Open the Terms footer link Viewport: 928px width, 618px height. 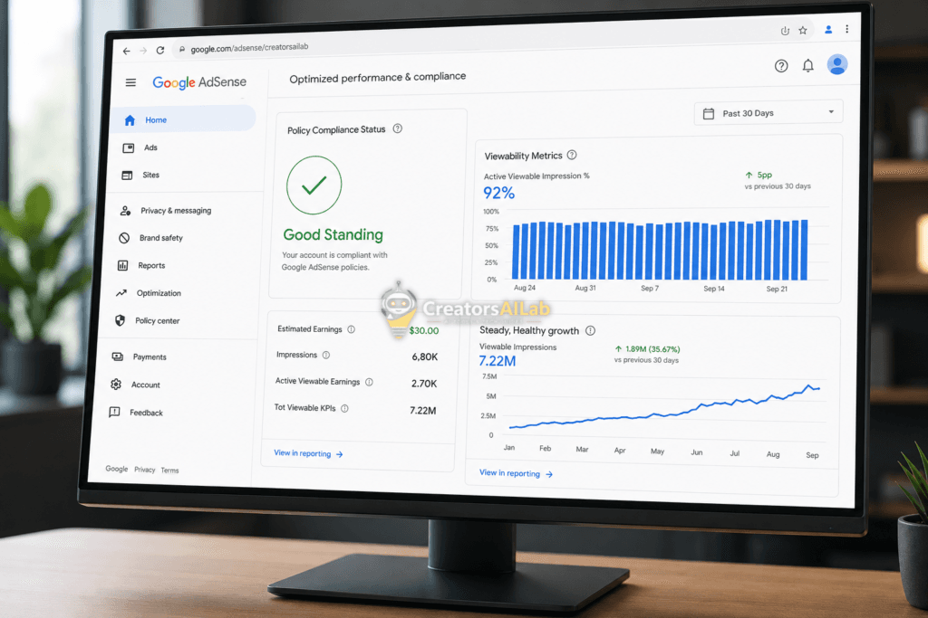click(169, 471)
